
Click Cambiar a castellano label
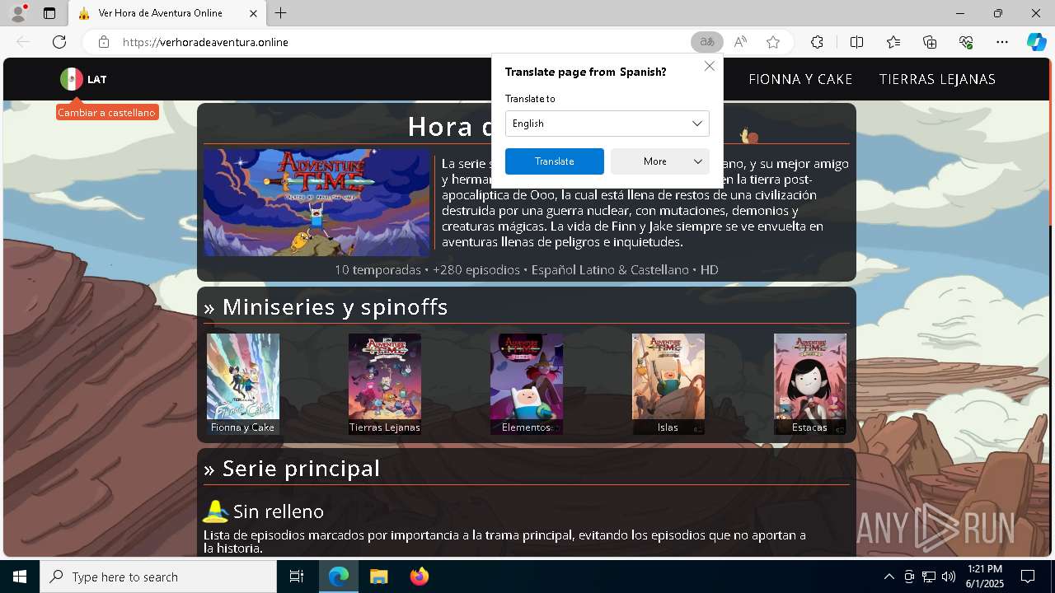pos(106,112)
